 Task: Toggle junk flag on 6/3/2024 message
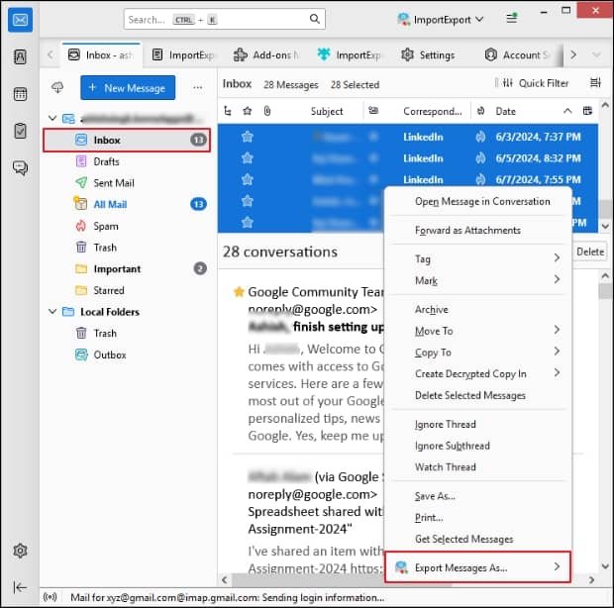[x=480, y=137]
